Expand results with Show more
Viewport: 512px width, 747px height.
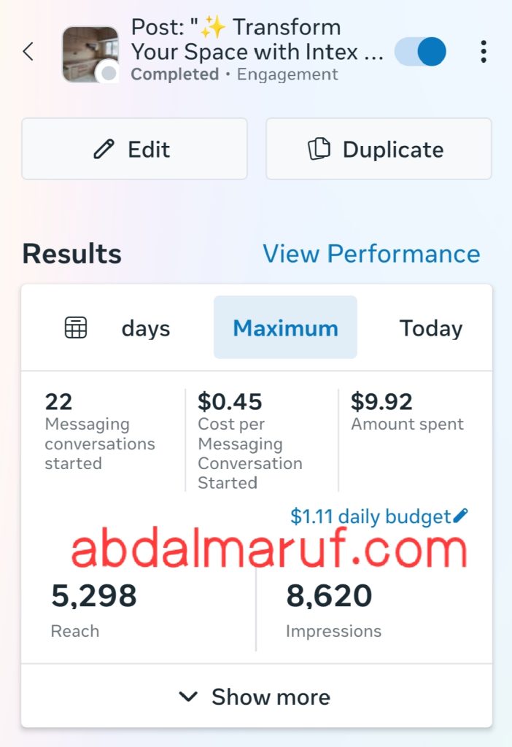click(256, 697)
